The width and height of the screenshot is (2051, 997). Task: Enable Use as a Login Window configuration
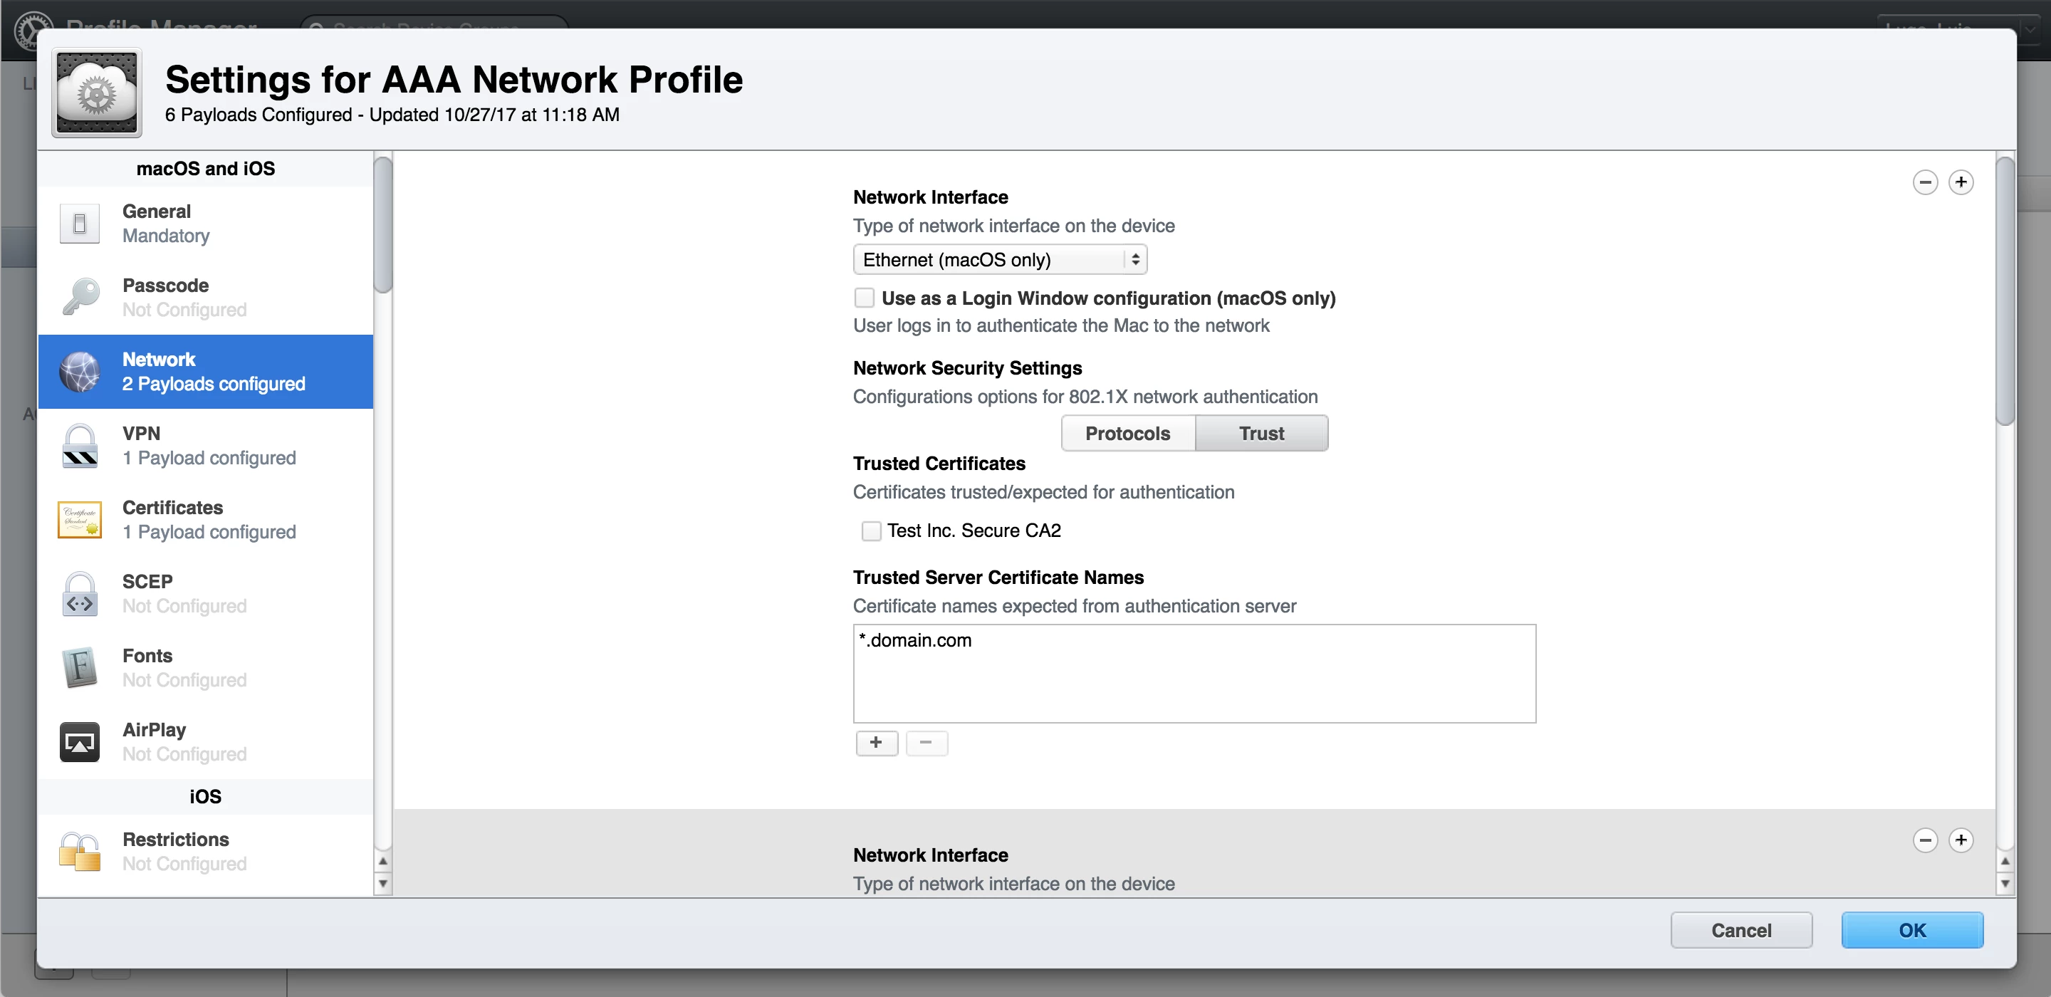864,298
